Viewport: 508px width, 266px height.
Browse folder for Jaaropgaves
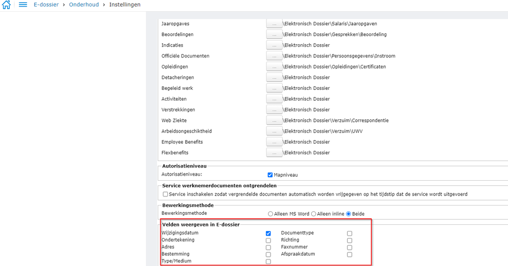pos(274,24)
